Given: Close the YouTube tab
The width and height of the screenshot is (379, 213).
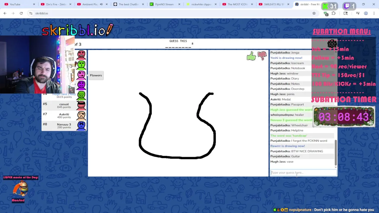Looking at the screenshot, I should point(34,4).
